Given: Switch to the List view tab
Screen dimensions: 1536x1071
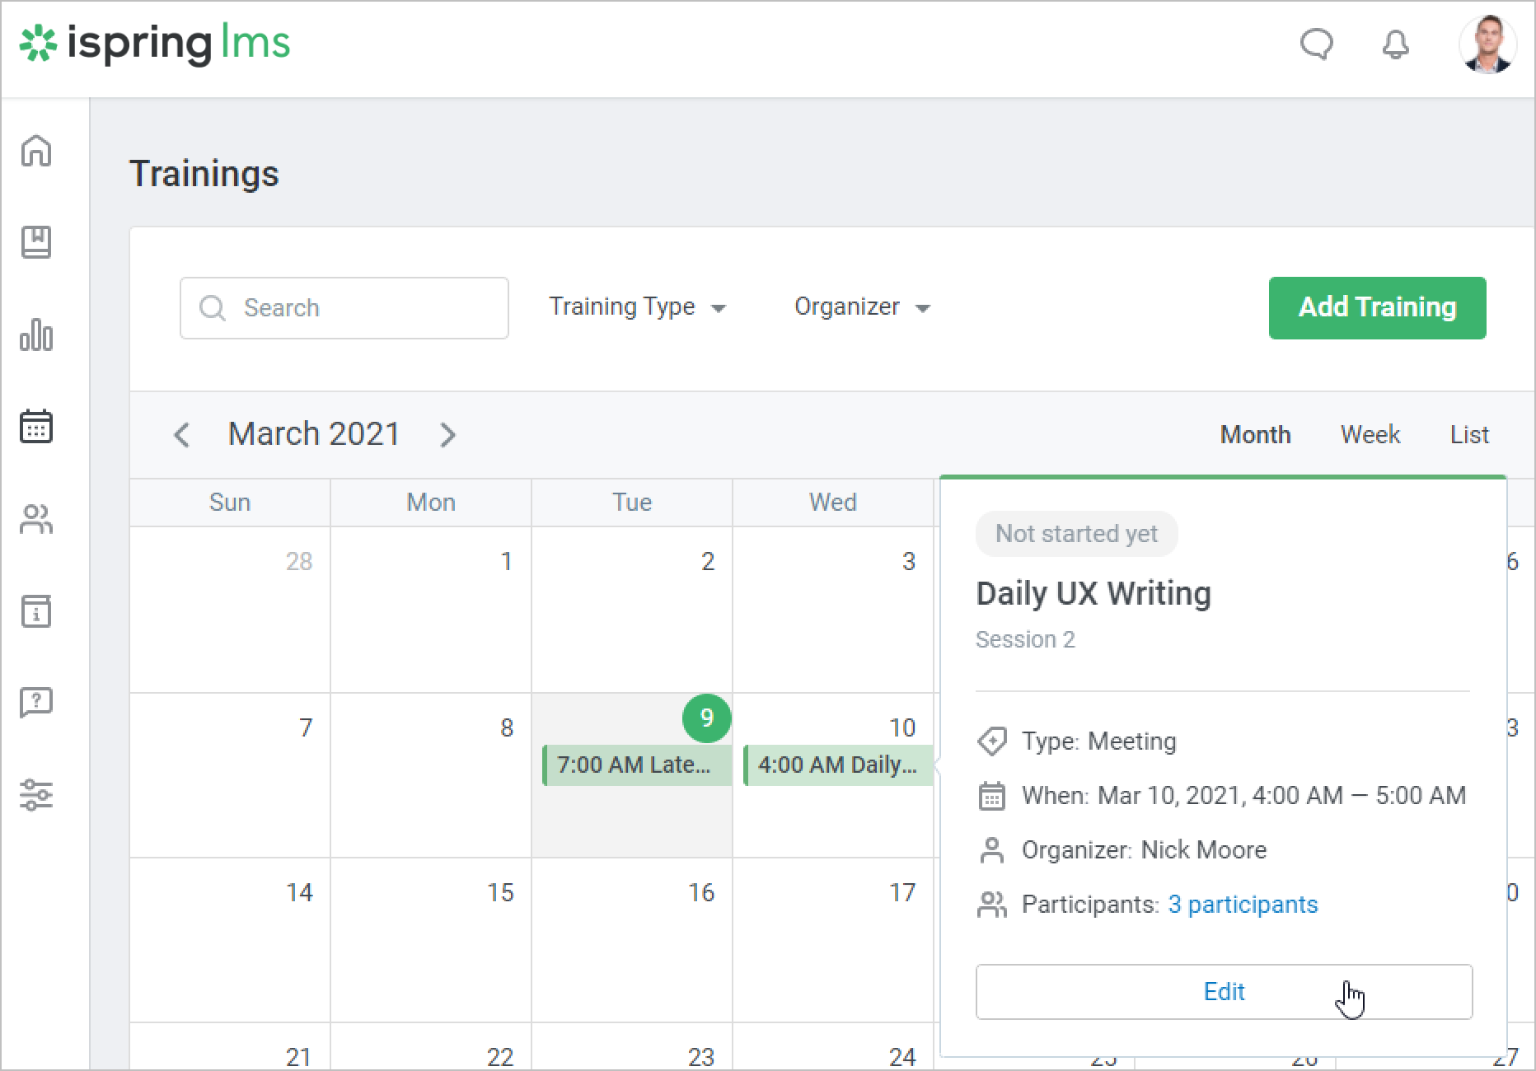Looking at the screenshot, I should [1468, 435].
